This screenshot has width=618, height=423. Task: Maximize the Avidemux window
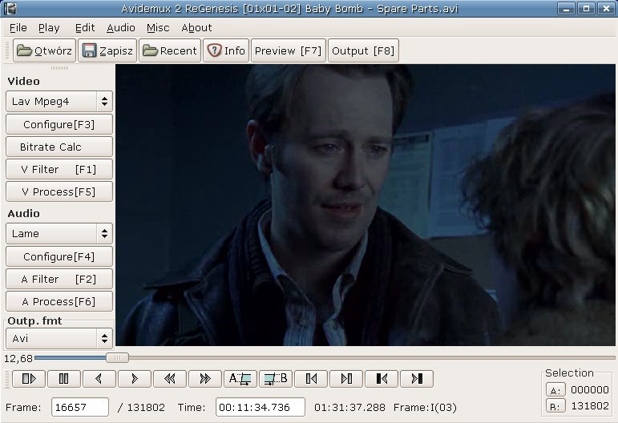coord(586,9)
